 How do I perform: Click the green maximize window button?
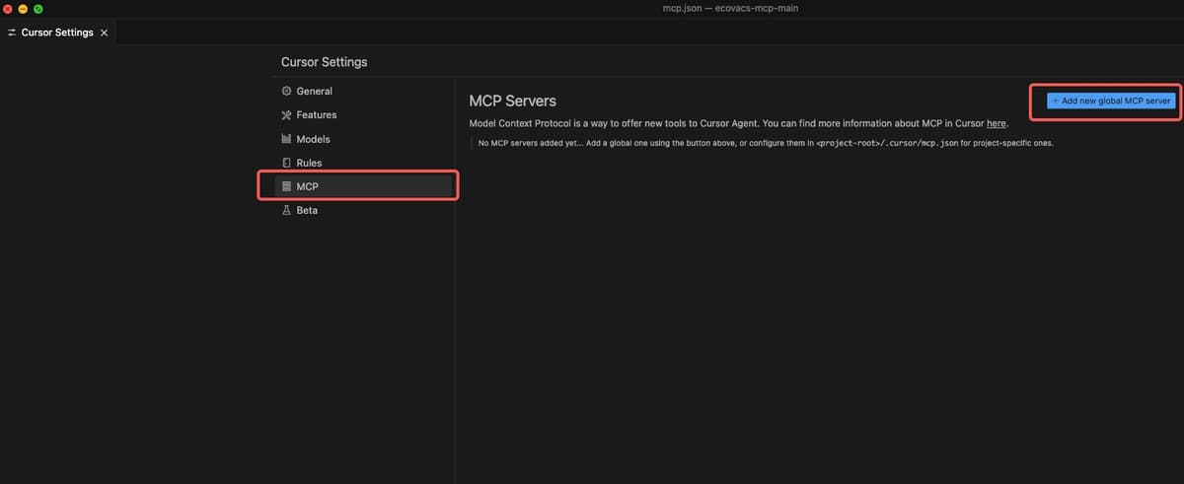tap(37, 8)
